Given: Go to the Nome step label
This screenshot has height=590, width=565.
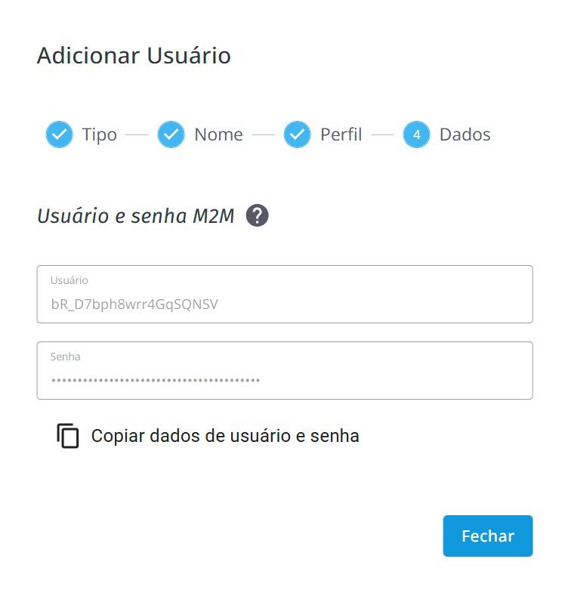Looking at the screenshot, I should point(218,134).
